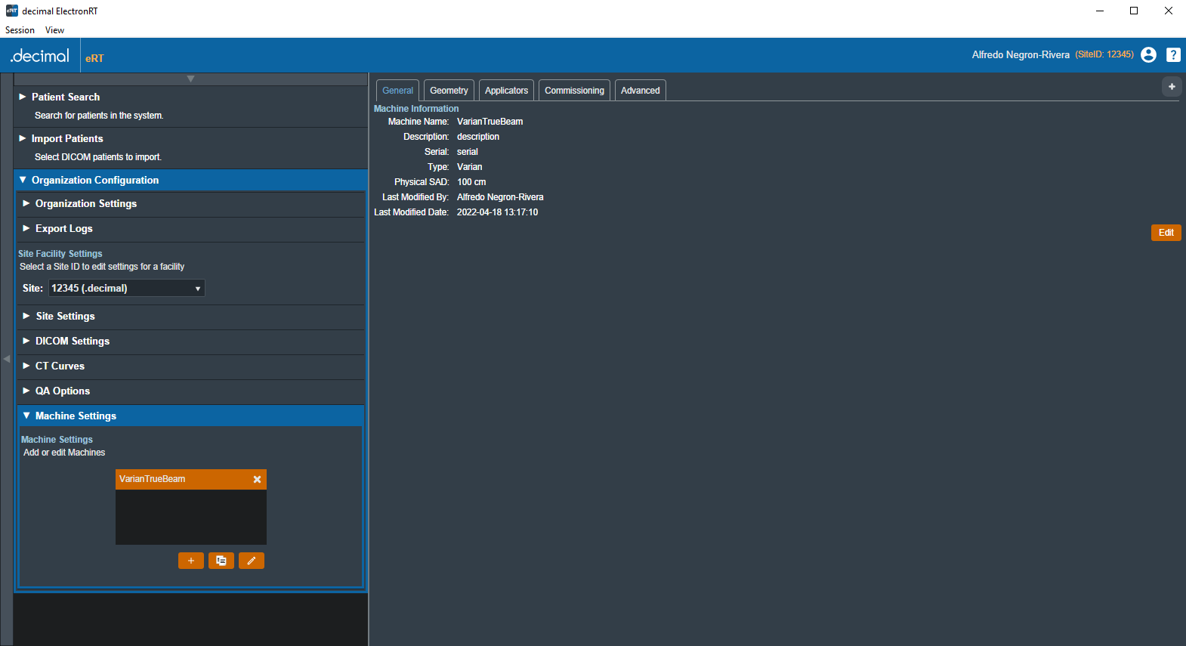Open the Session menu
The width and height of the screenshot is (1186, 646).
20,30
